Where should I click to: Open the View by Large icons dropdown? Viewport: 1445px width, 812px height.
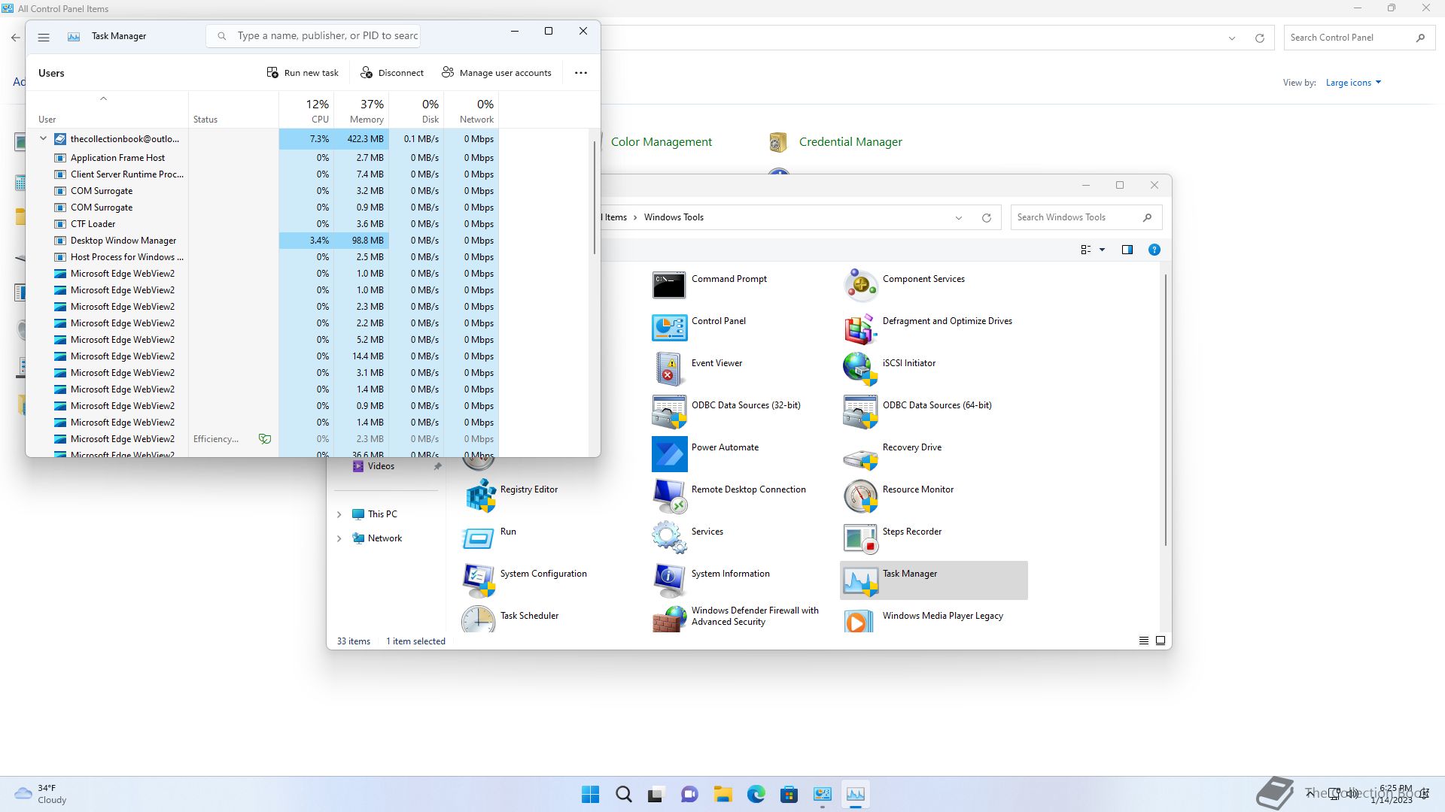pos(1353,83)
